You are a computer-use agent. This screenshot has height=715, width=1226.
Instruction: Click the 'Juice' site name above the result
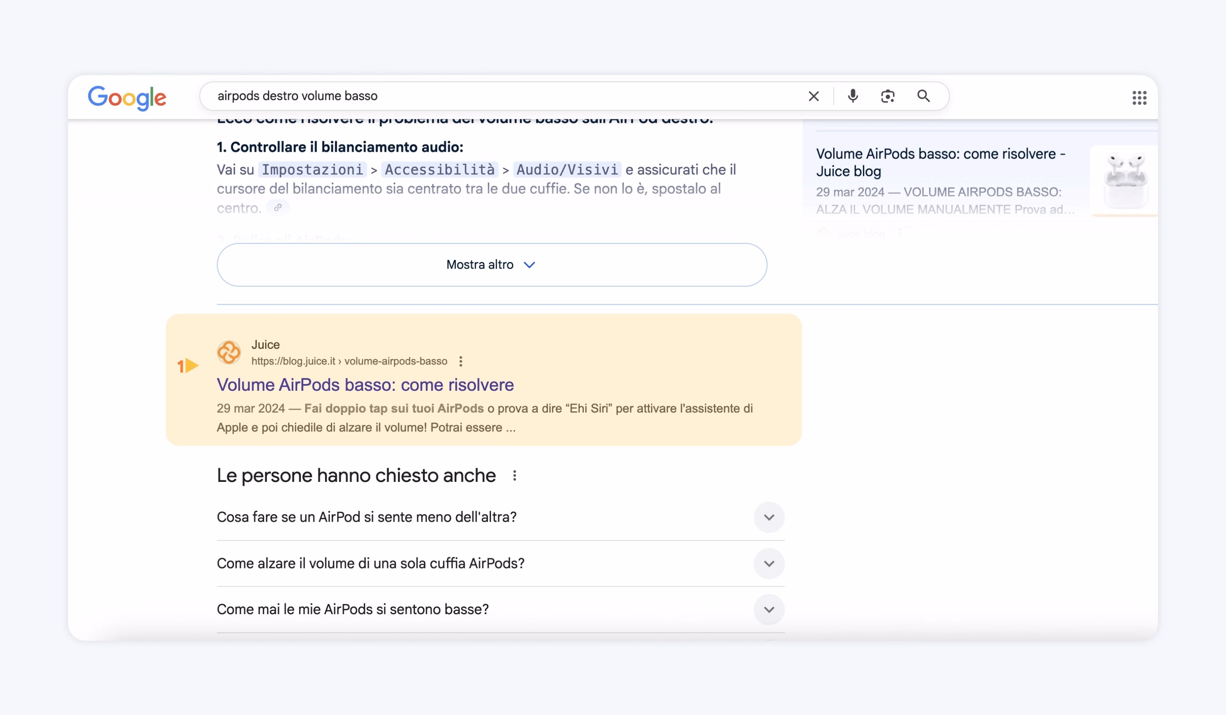(x=266, y=344)
